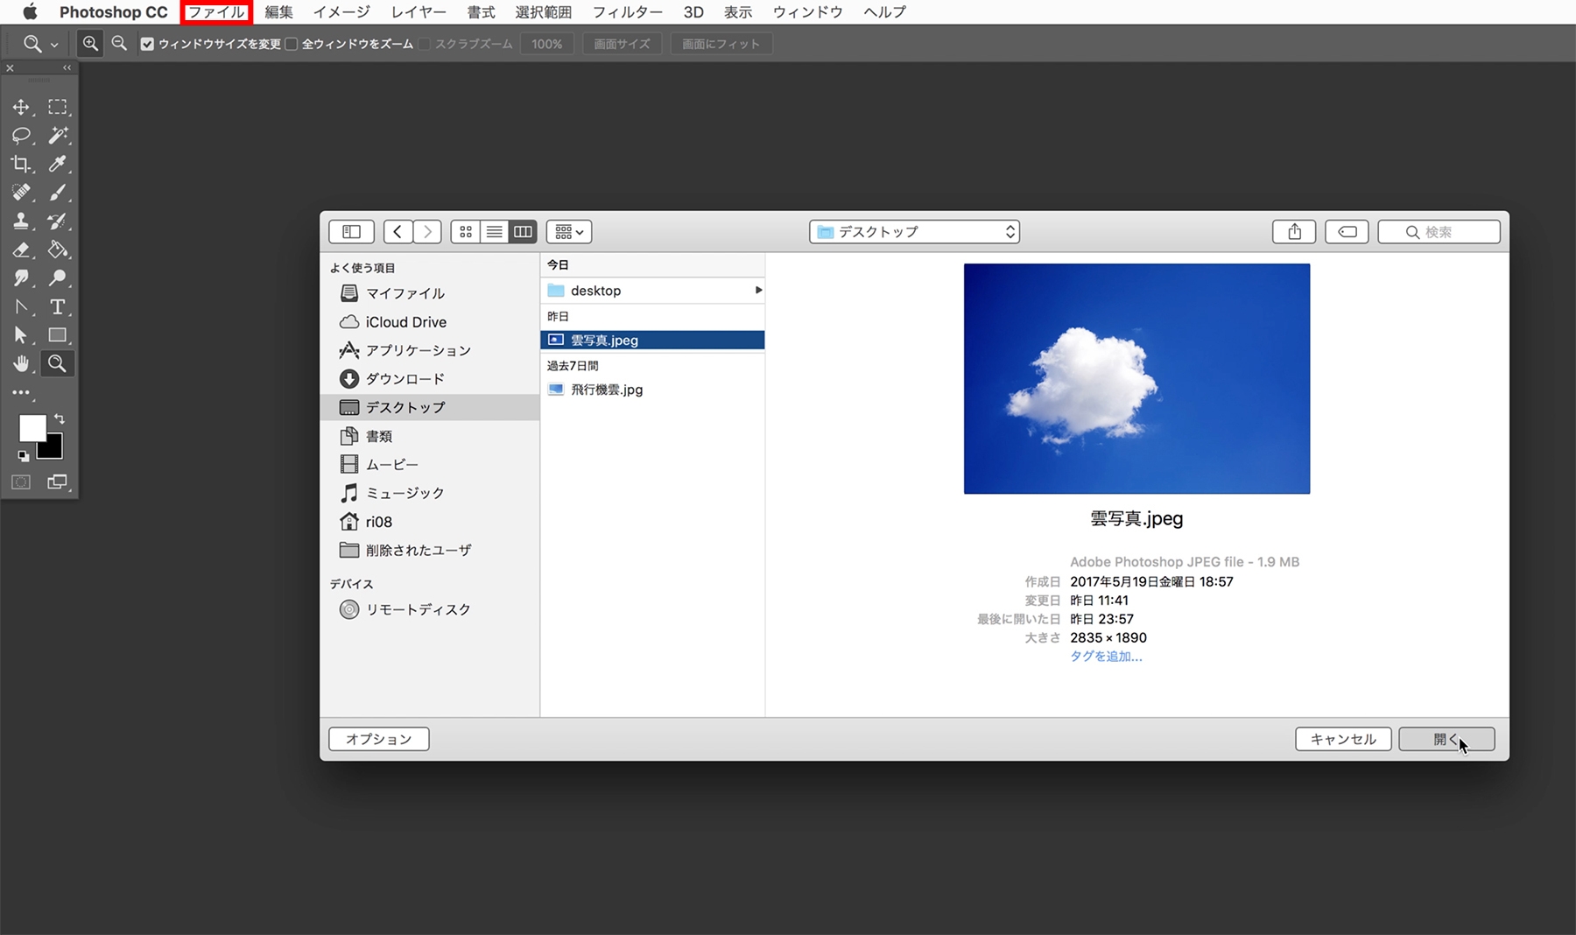Go back with the left chevron button
The height and width of the screenshot is (935, 1576).
pyautogui.click(x=398, y=232)
